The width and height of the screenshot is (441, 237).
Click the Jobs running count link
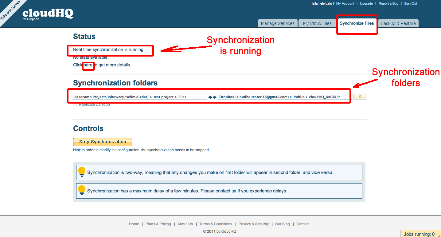point(433,234)
